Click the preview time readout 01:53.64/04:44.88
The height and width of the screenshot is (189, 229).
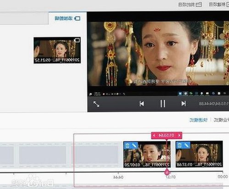(214, 104)
